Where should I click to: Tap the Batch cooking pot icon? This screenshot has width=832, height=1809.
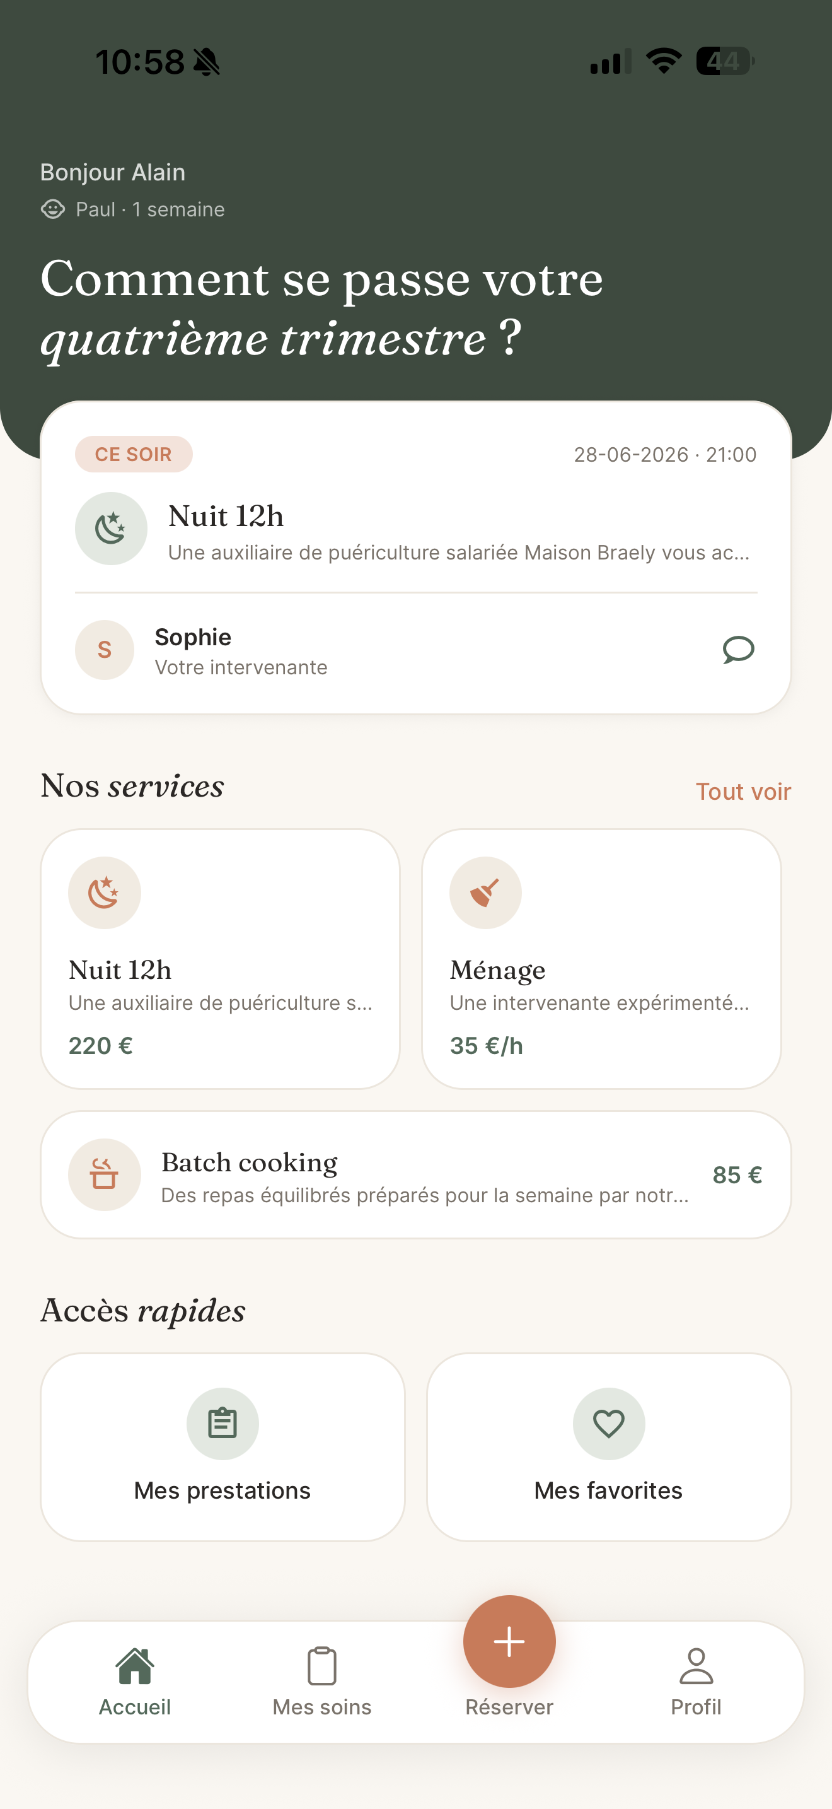105,1174
